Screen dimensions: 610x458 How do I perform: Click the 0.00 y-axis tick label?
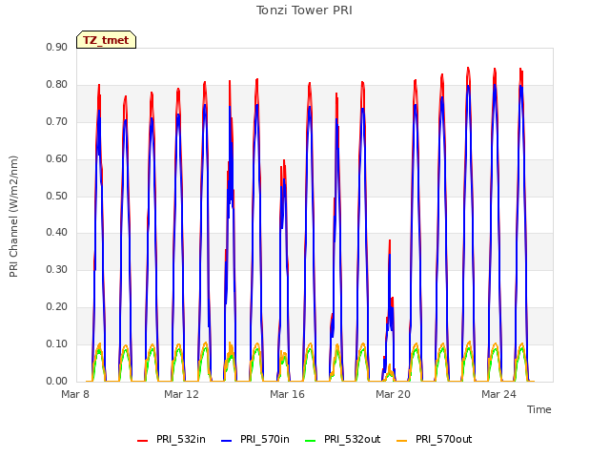56,381
